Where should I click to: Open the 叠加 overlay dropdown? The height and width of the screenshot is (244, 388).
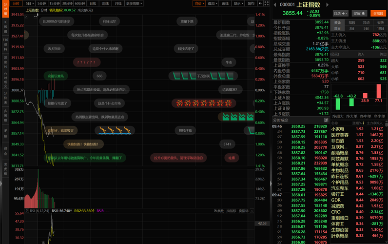point(213,3)
